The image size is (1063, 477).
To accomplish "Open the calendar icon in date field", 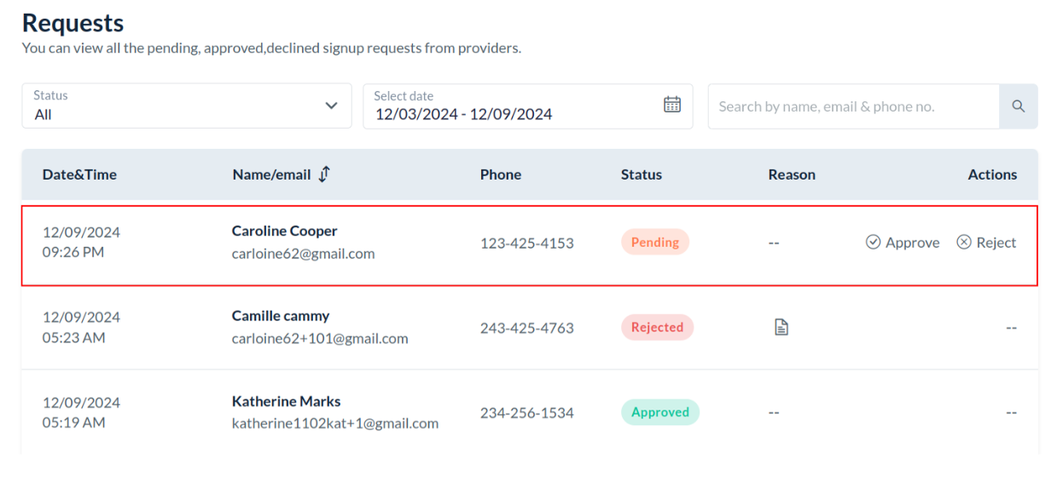I will pyautogui.click(x=672, y=105).
